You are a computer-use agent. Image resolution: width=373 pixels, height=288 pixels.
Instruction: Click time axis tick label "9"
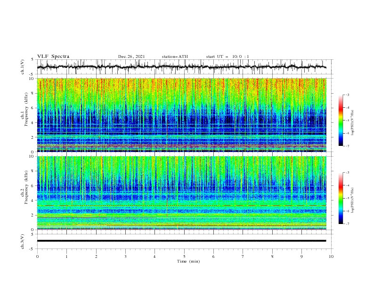301,256
